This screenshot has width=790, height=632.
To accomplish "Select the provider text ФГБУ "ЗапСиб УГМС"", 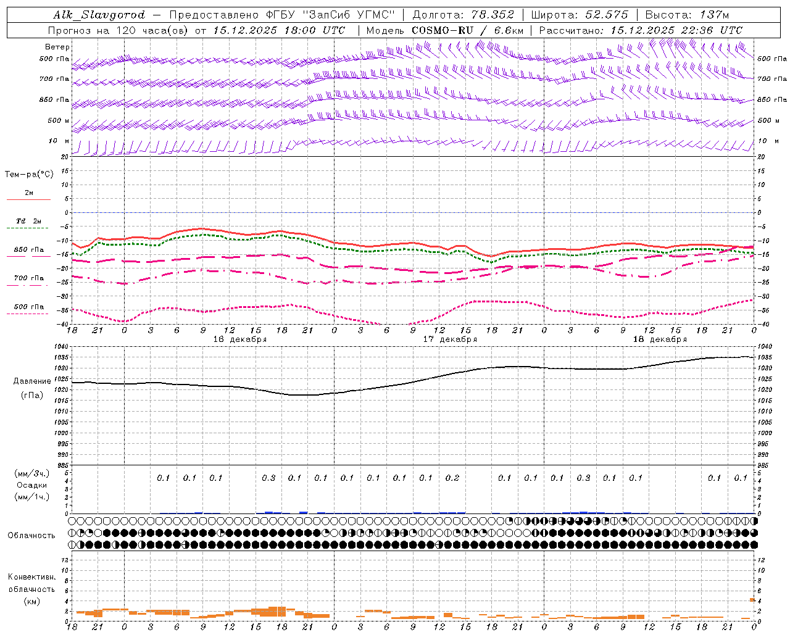I will coord(329,15).
